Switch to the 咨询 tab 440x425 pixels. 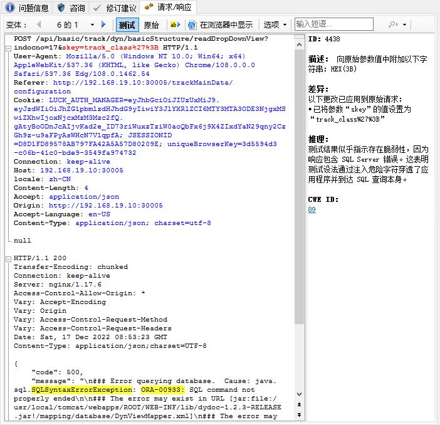pyautogui.click(x=71, y=8)
